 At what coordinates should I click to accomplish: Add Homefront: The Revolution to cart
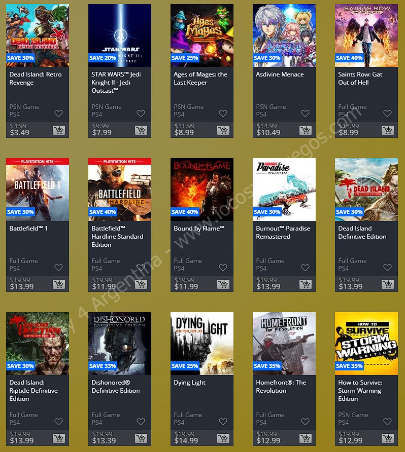pyautogui.click(x=306, y=438)
